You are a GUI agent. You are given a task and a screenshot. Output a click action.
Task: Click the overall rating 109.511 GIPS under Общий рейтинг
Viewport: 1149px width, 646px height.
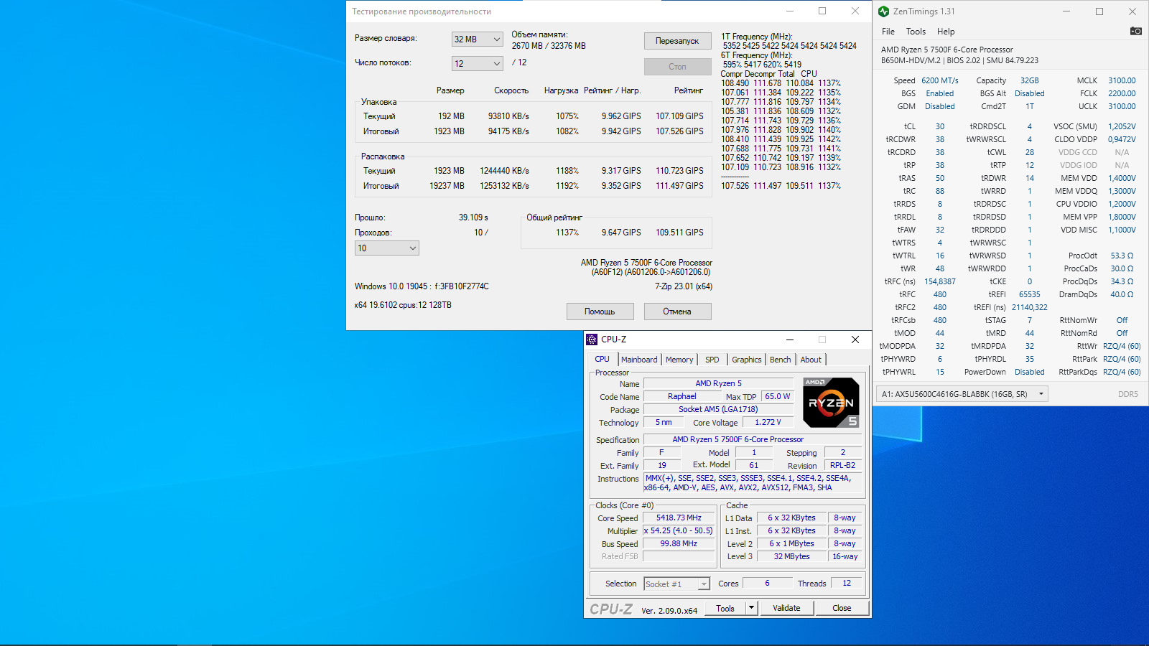[x=679, y=233]
